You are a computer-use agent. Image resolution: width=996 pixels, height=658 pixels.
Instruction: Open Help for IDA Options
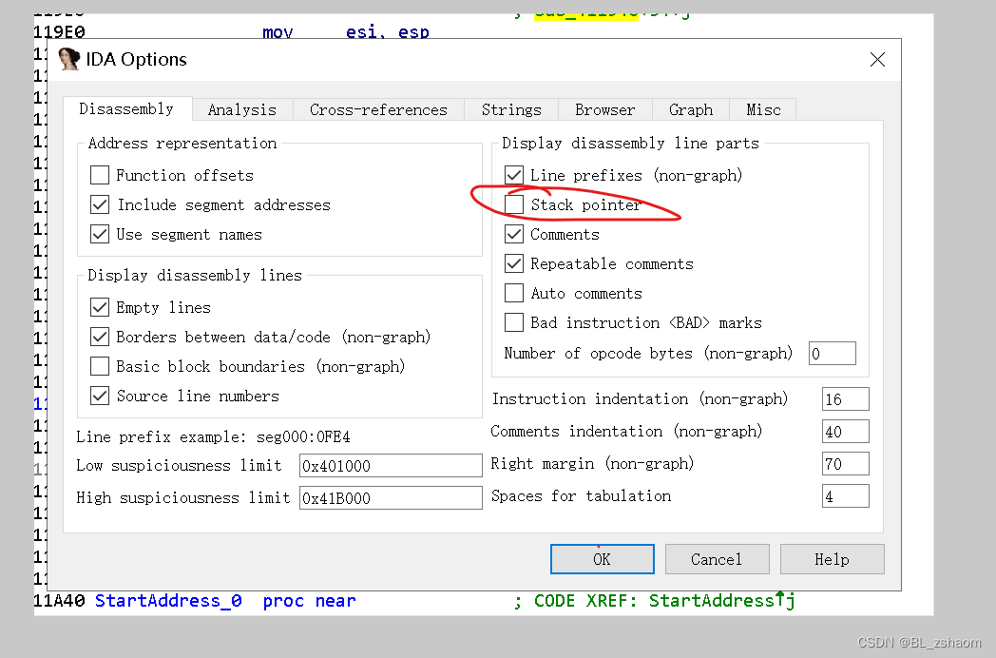coord(833,559)
